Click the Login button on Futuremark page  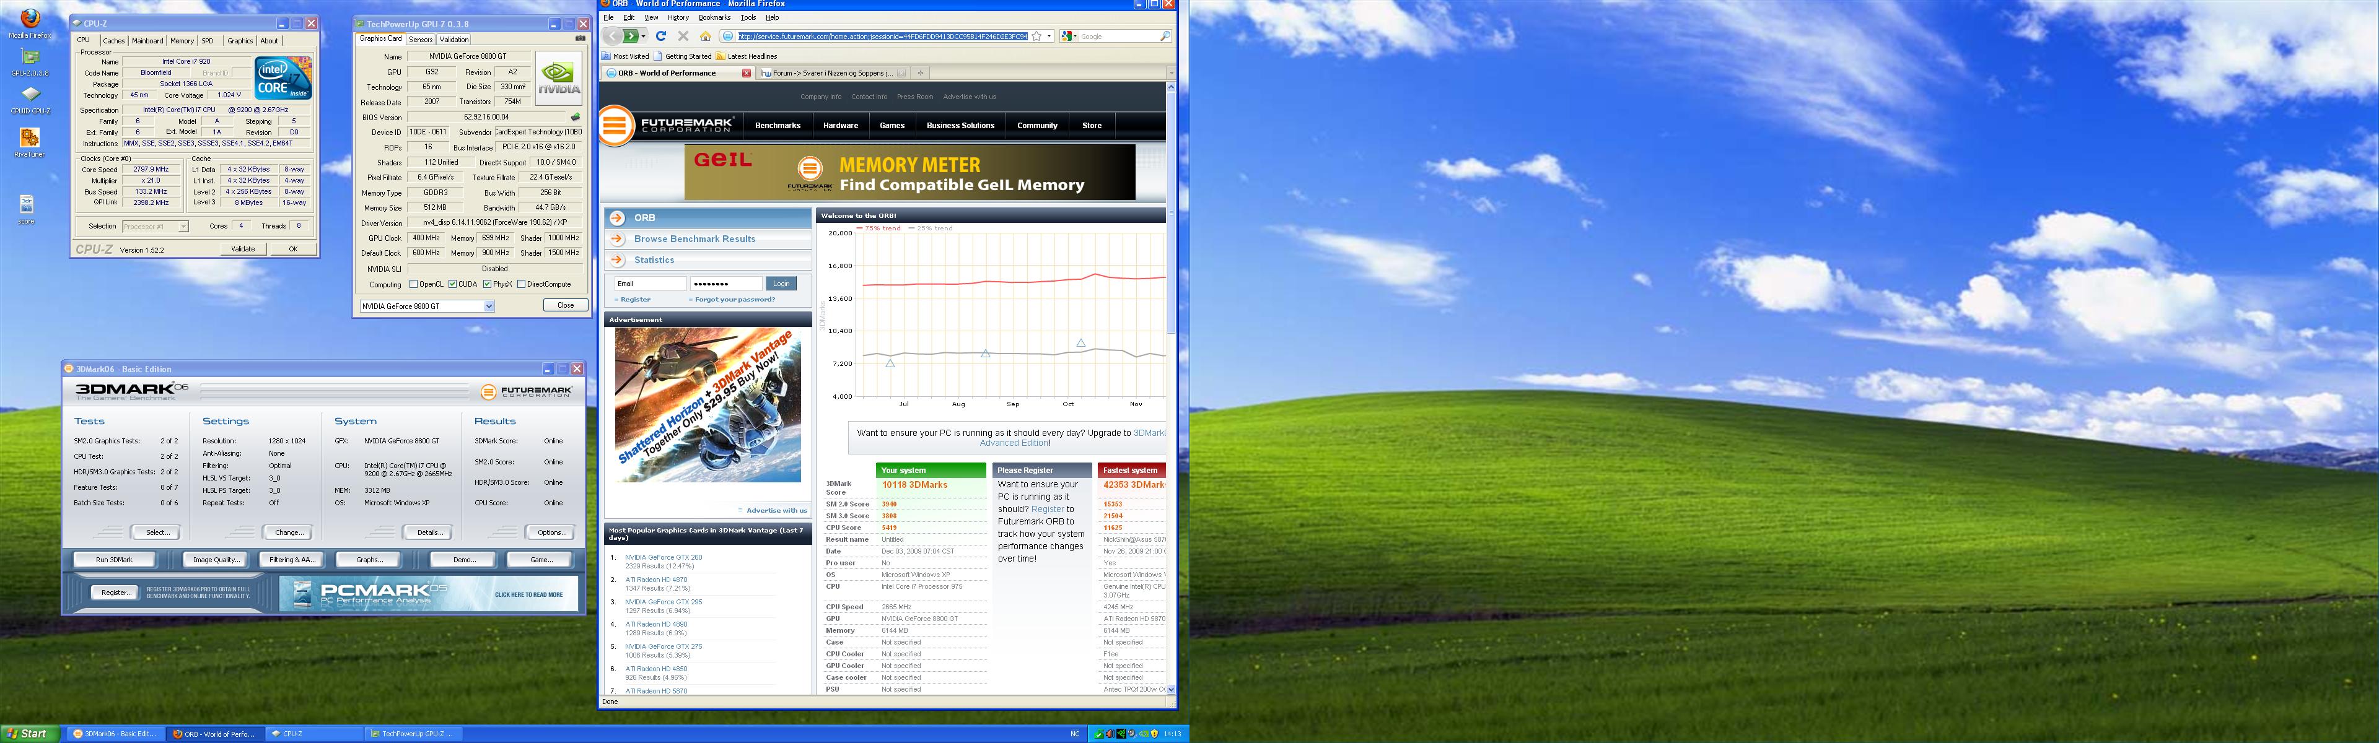[x=782, y=284]
